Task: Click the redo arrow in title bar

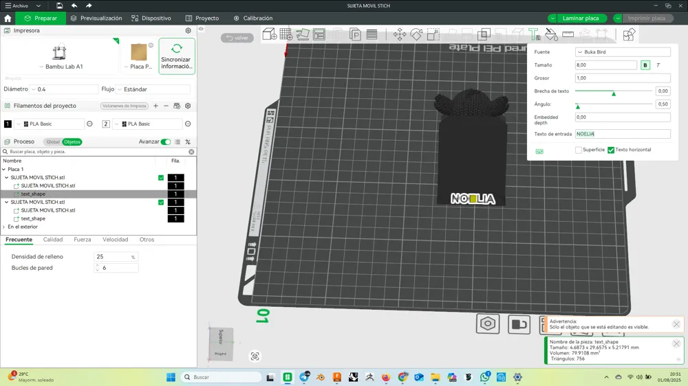Action: pyautogui.click(x=89, y=5)
